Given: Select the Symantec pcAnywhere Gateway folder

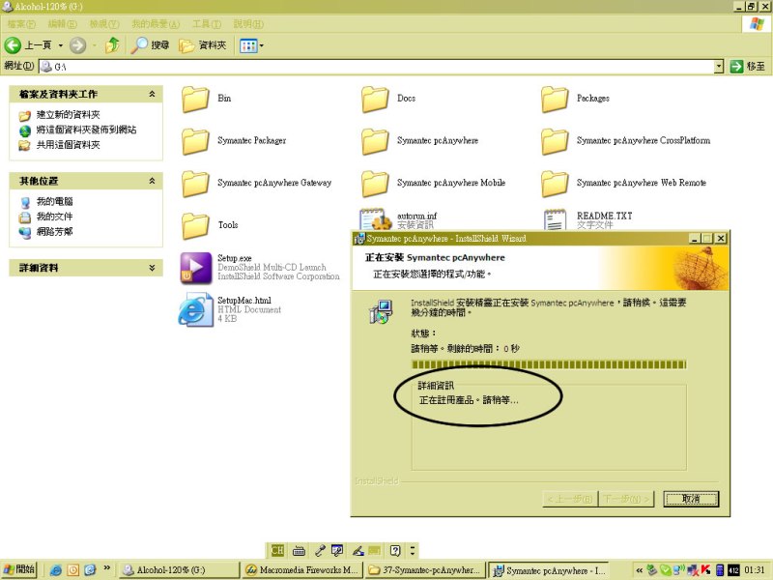Looking at the screenshot, I should tap(256, 183).
